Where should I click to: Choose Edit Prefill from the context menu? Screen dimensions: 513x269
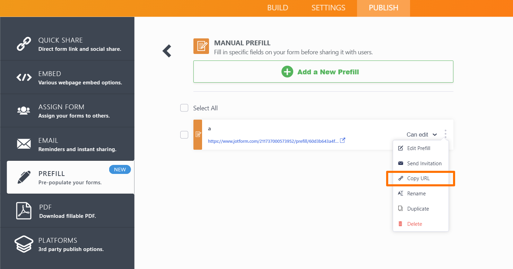[421, 148]
